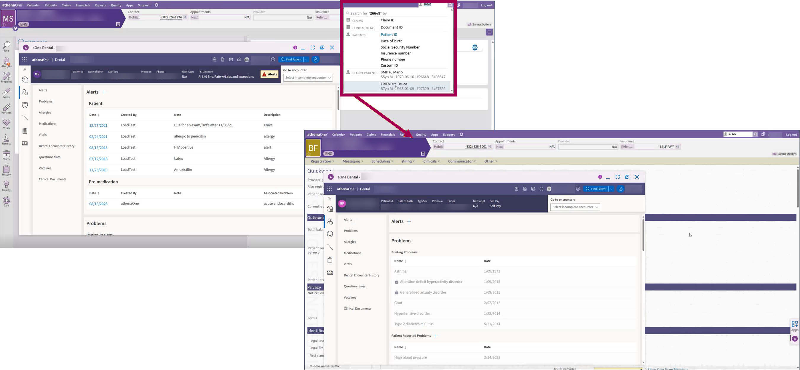Viewport: 800px width, 370px height.
Task: Open Select incomplete encounter dropdown in BF window
Action: click(575, 207)
